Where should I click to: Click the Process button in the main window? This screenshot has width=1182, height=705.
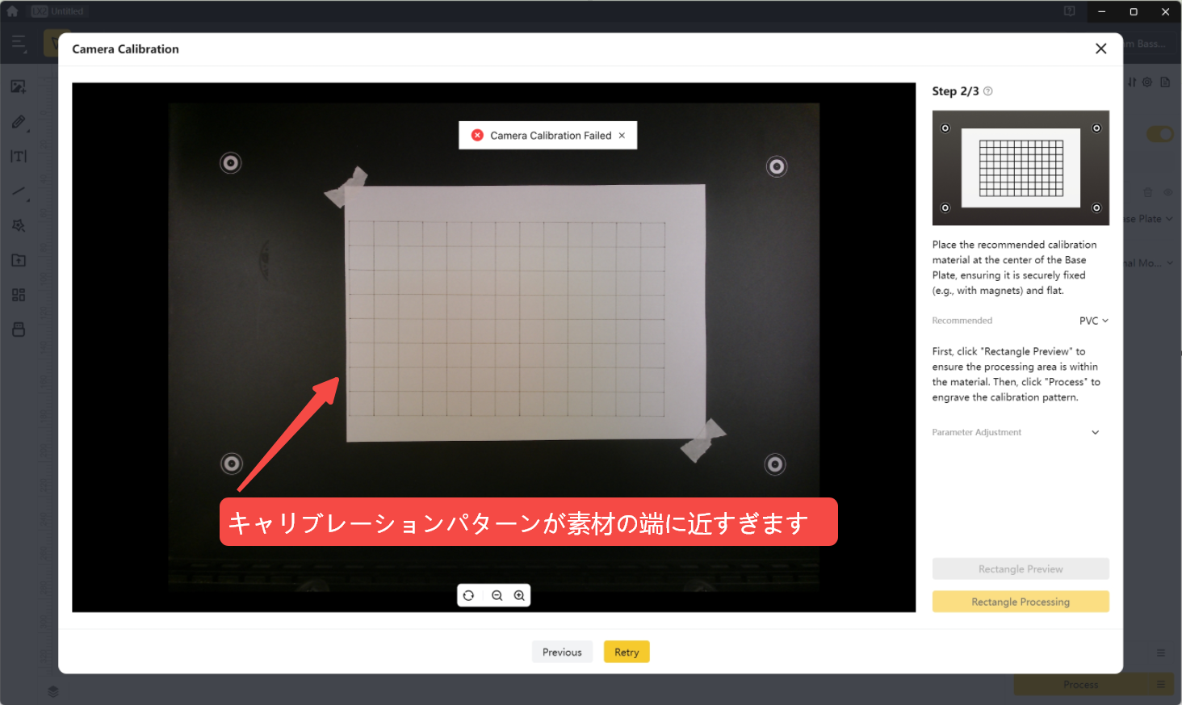pyautogui.click(x=1080, y=685)
